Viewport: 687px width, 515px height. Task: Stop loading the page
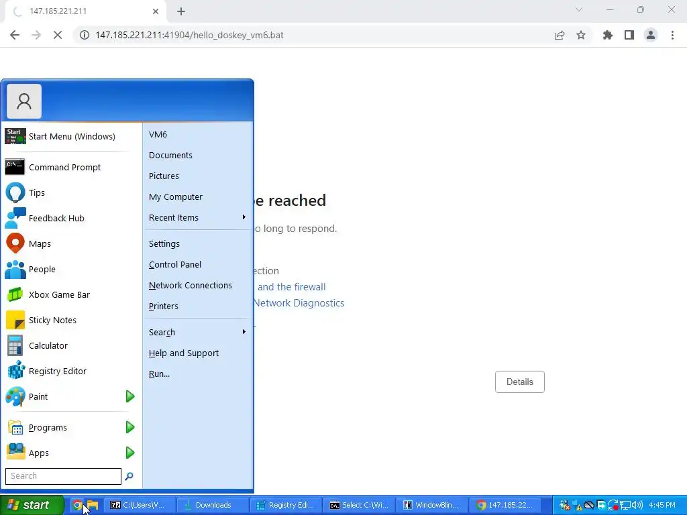point(58,35)
